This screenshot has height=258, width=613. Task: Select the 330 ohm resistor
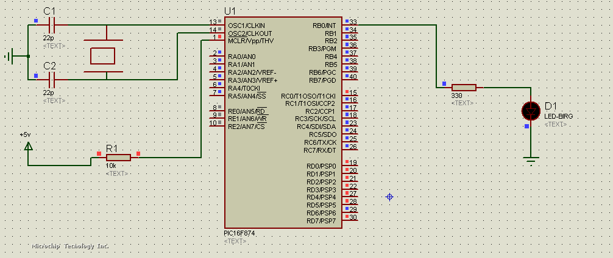tap(463, 88)
